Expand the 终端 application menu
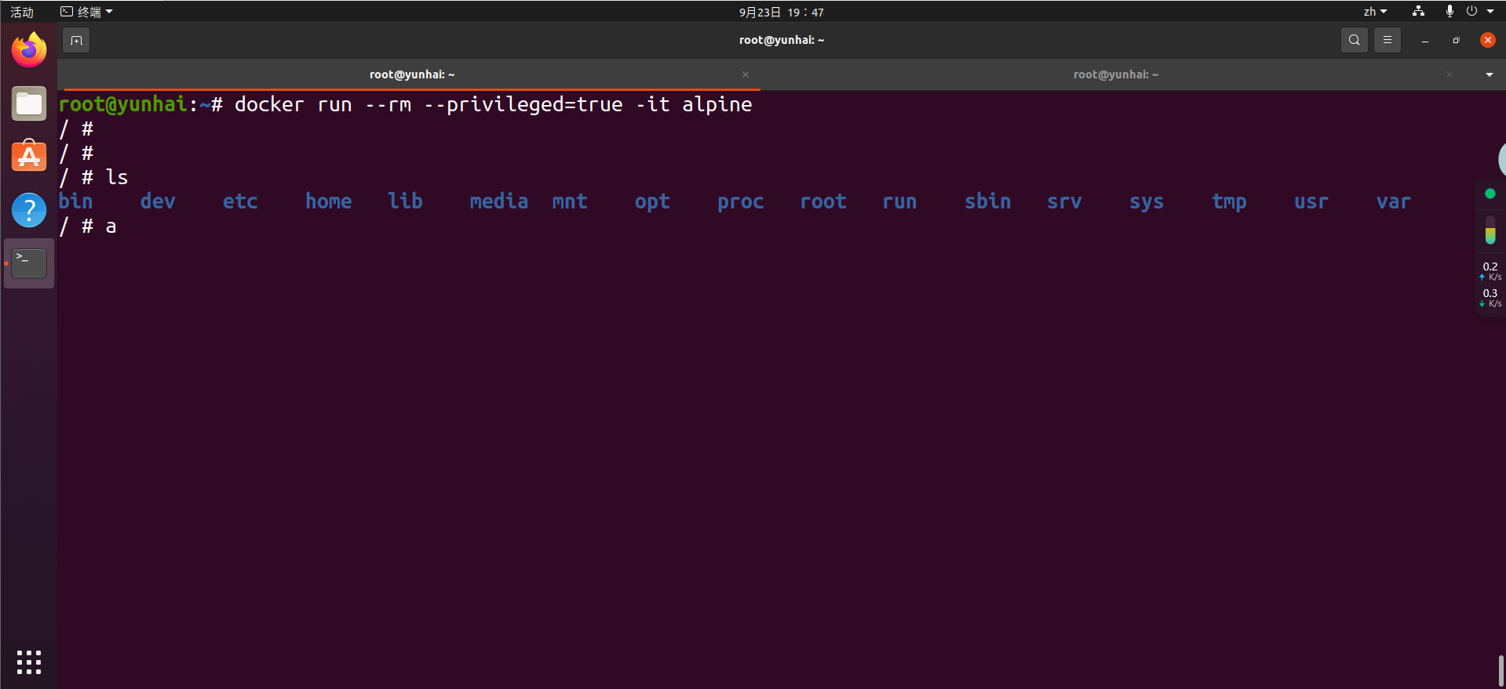 tap(87, 12)
